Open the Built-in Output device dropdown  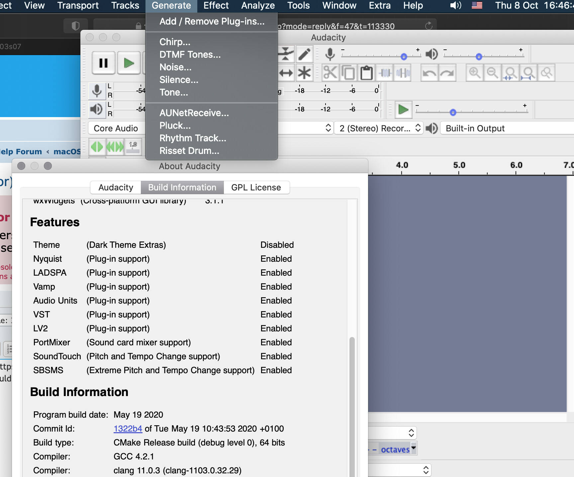507,128
